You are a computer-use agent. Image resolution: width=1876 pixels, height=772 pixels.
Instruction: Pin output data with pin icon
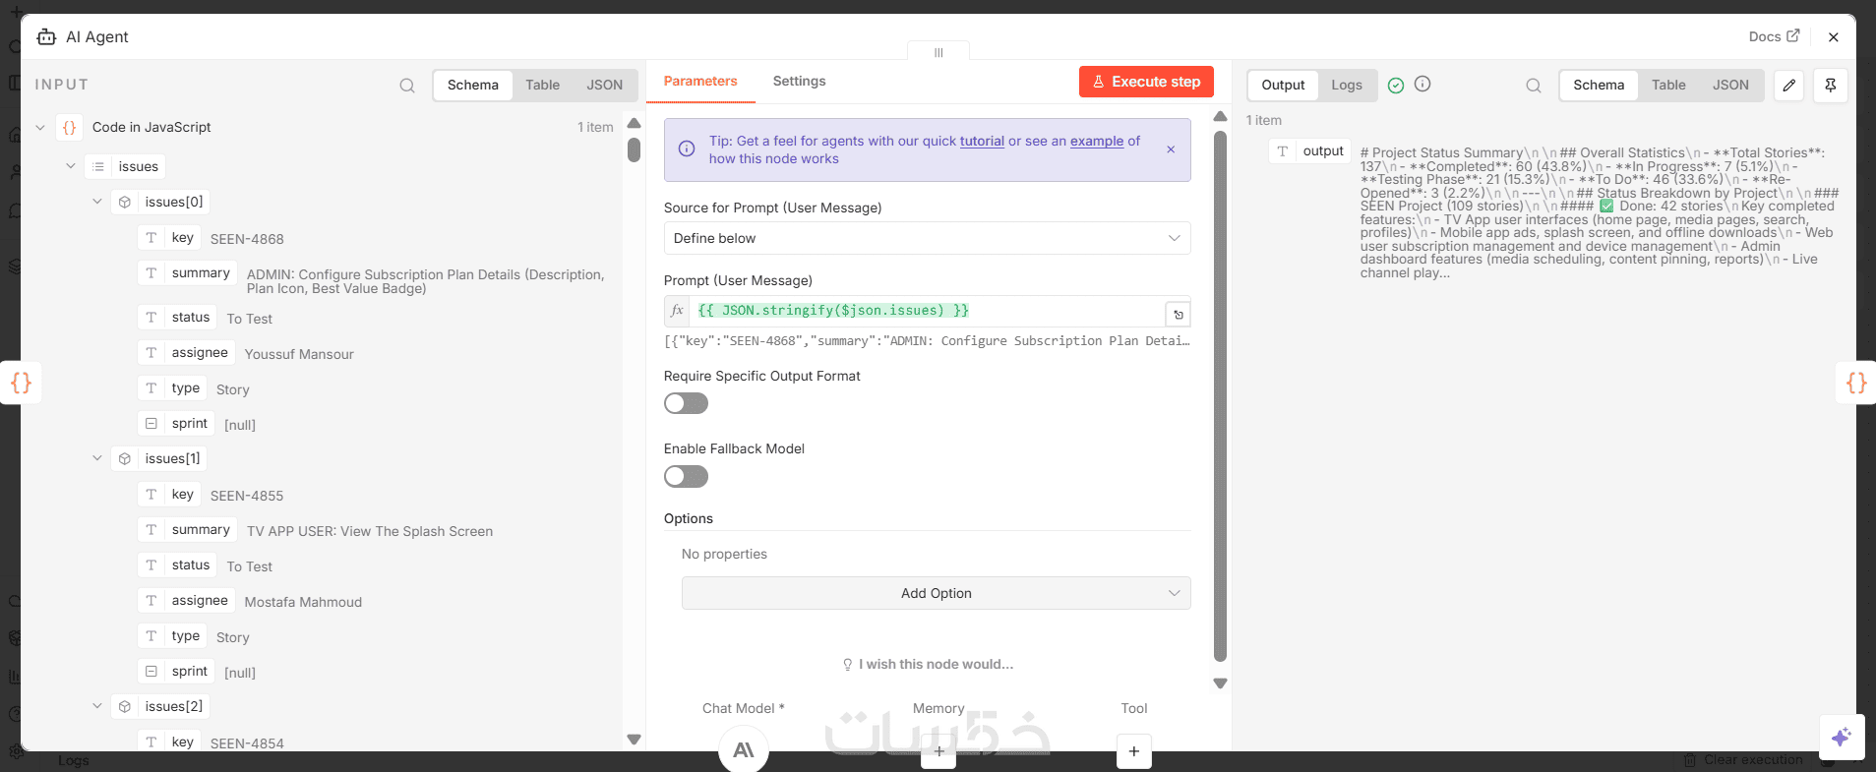1831,86
